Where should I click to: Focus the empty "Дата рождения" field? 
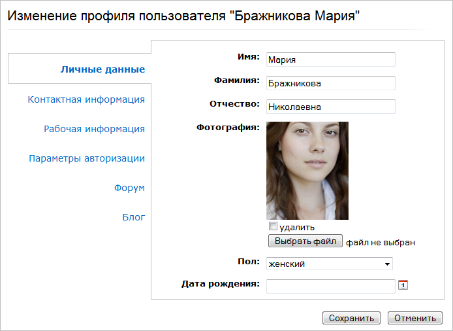331,286
